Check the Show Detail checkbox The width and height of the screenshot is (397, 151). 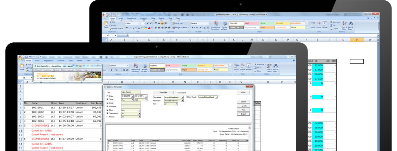[x=176, y=93]
